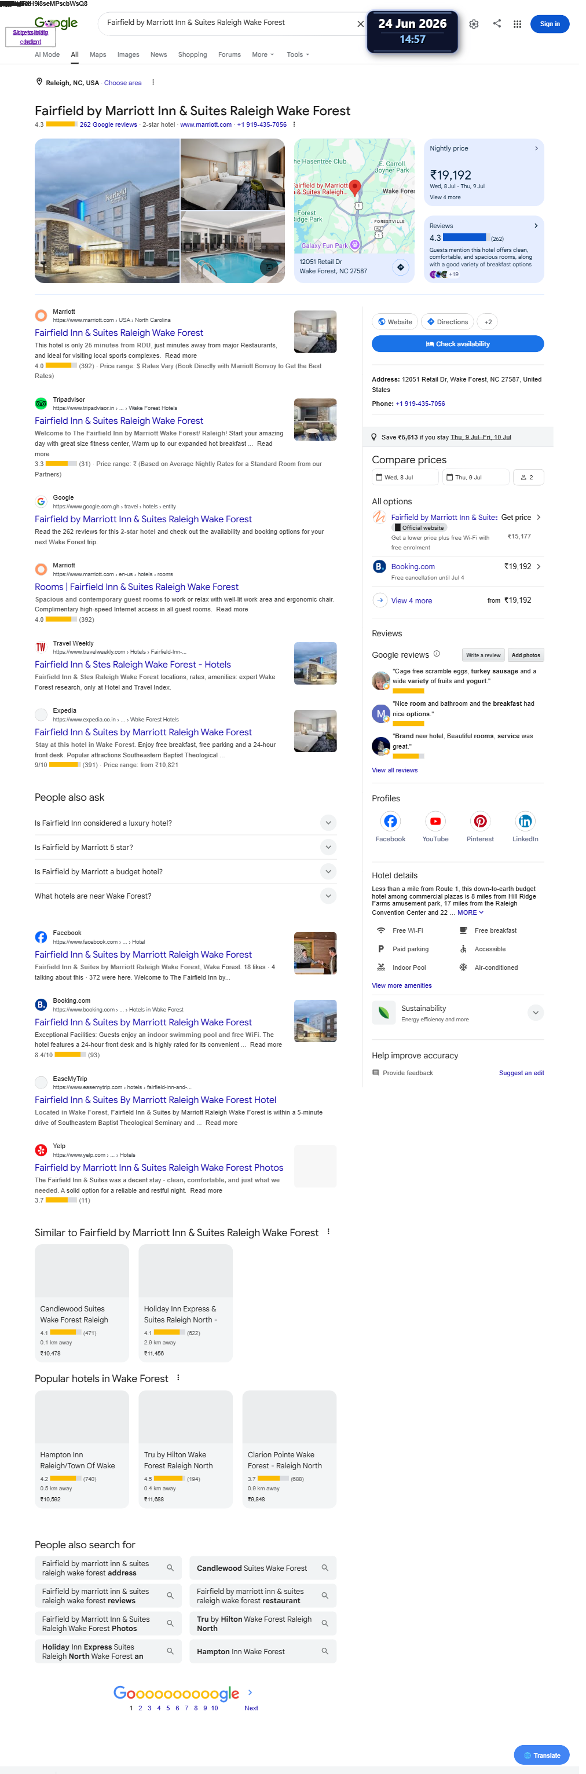Open the hotel's Pinterest profile icon
The image size is (586, 1774).
click(480, 821)
